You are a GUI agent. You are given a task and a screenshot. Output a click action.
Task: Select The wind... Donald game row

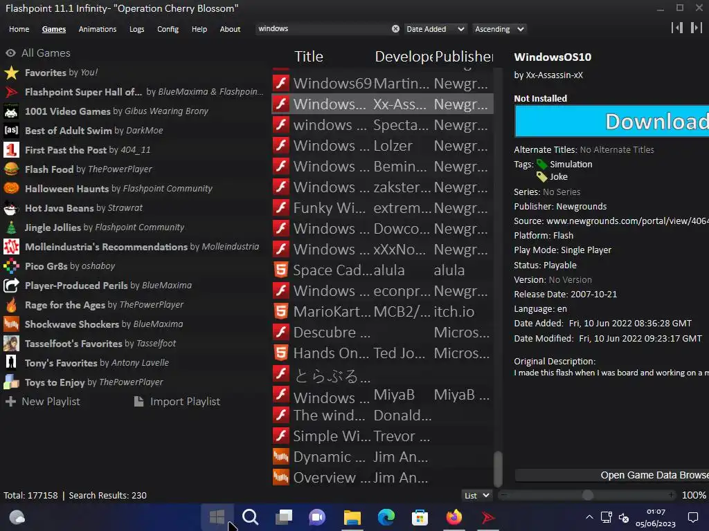tap(382, 416)
